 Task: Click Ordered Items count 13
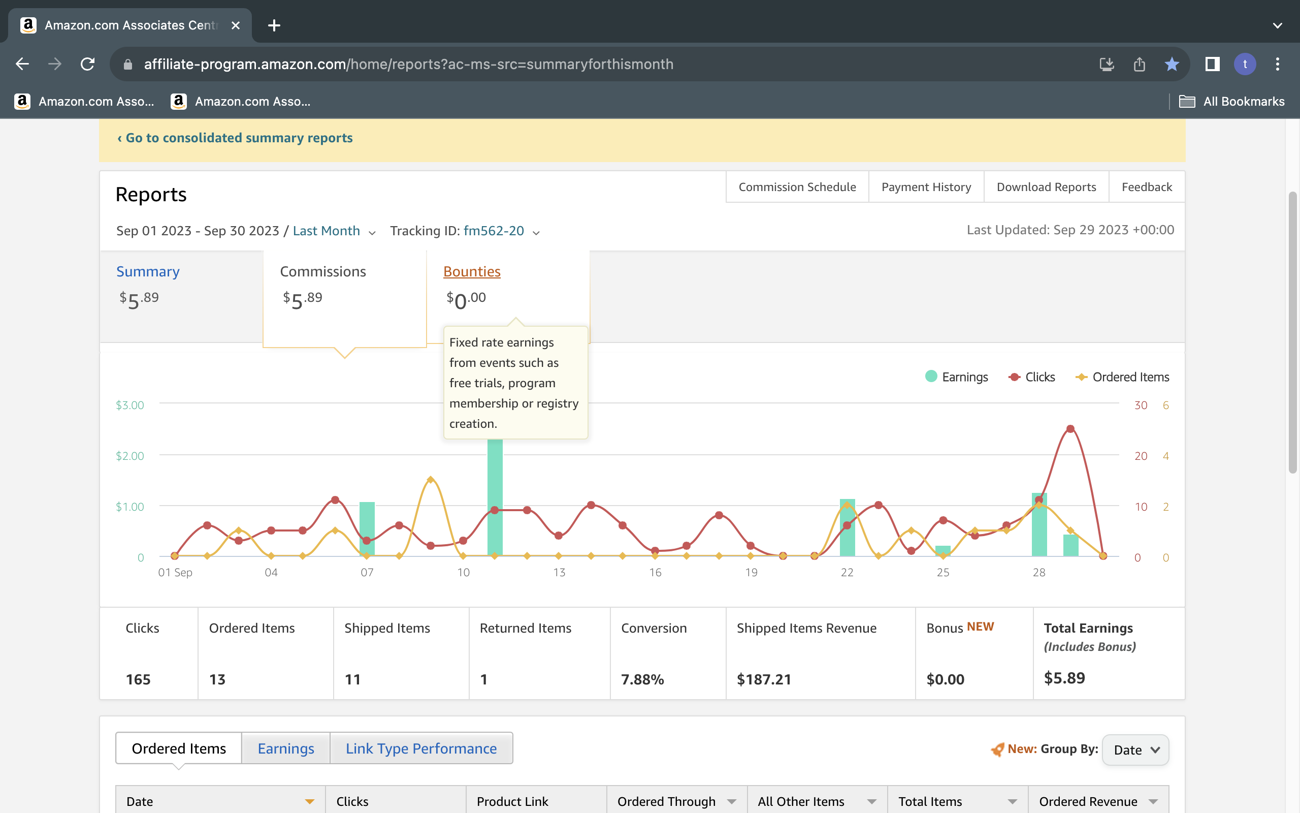[x=217, y=679]
